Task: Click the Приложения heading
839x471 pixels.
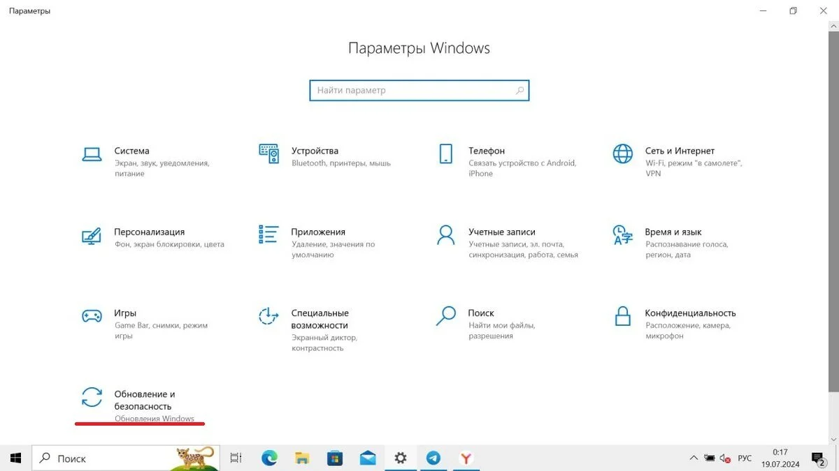Action: (x=318, y=232)
